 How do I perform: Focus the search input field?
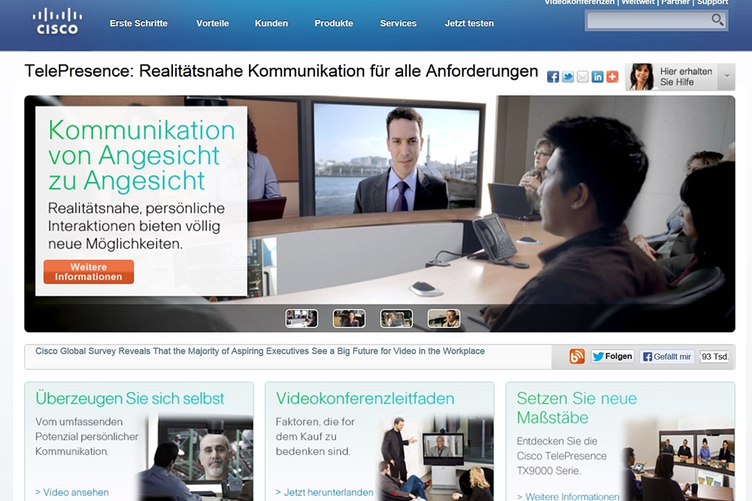(648, 20)
